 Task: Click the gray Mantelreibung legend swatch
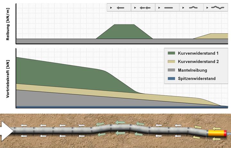pos(172,70)
